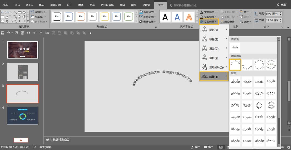291x150 pixels.
Task: Switch to the 动画 animation tab
Action: [x=92, y=5]
